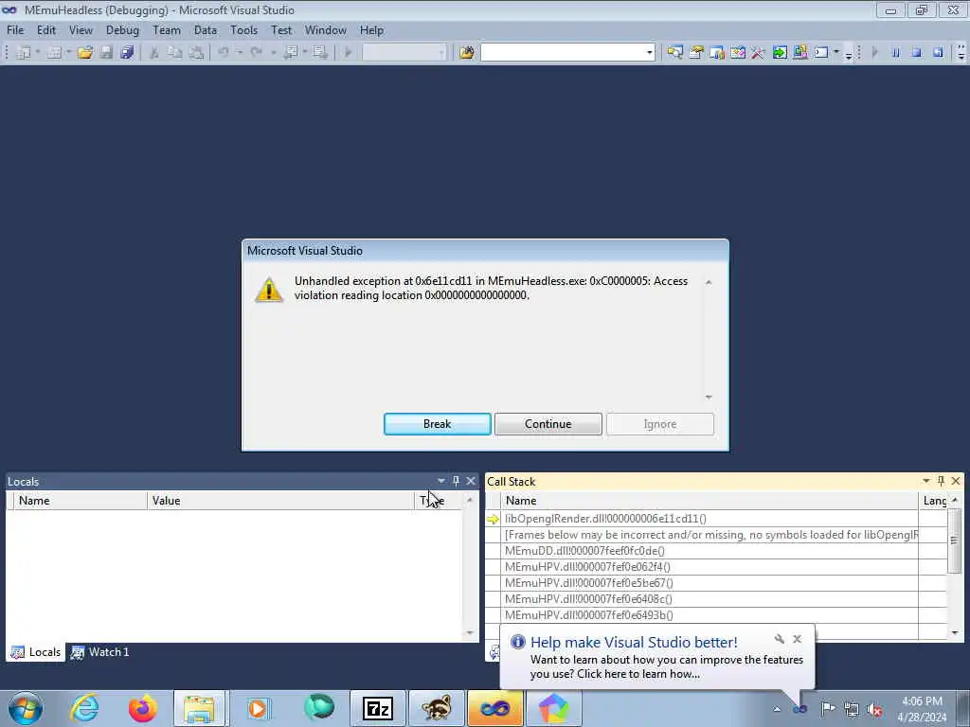Open the New Project dropdown arrow
The image size is (970, 727).
pos(37,53)
